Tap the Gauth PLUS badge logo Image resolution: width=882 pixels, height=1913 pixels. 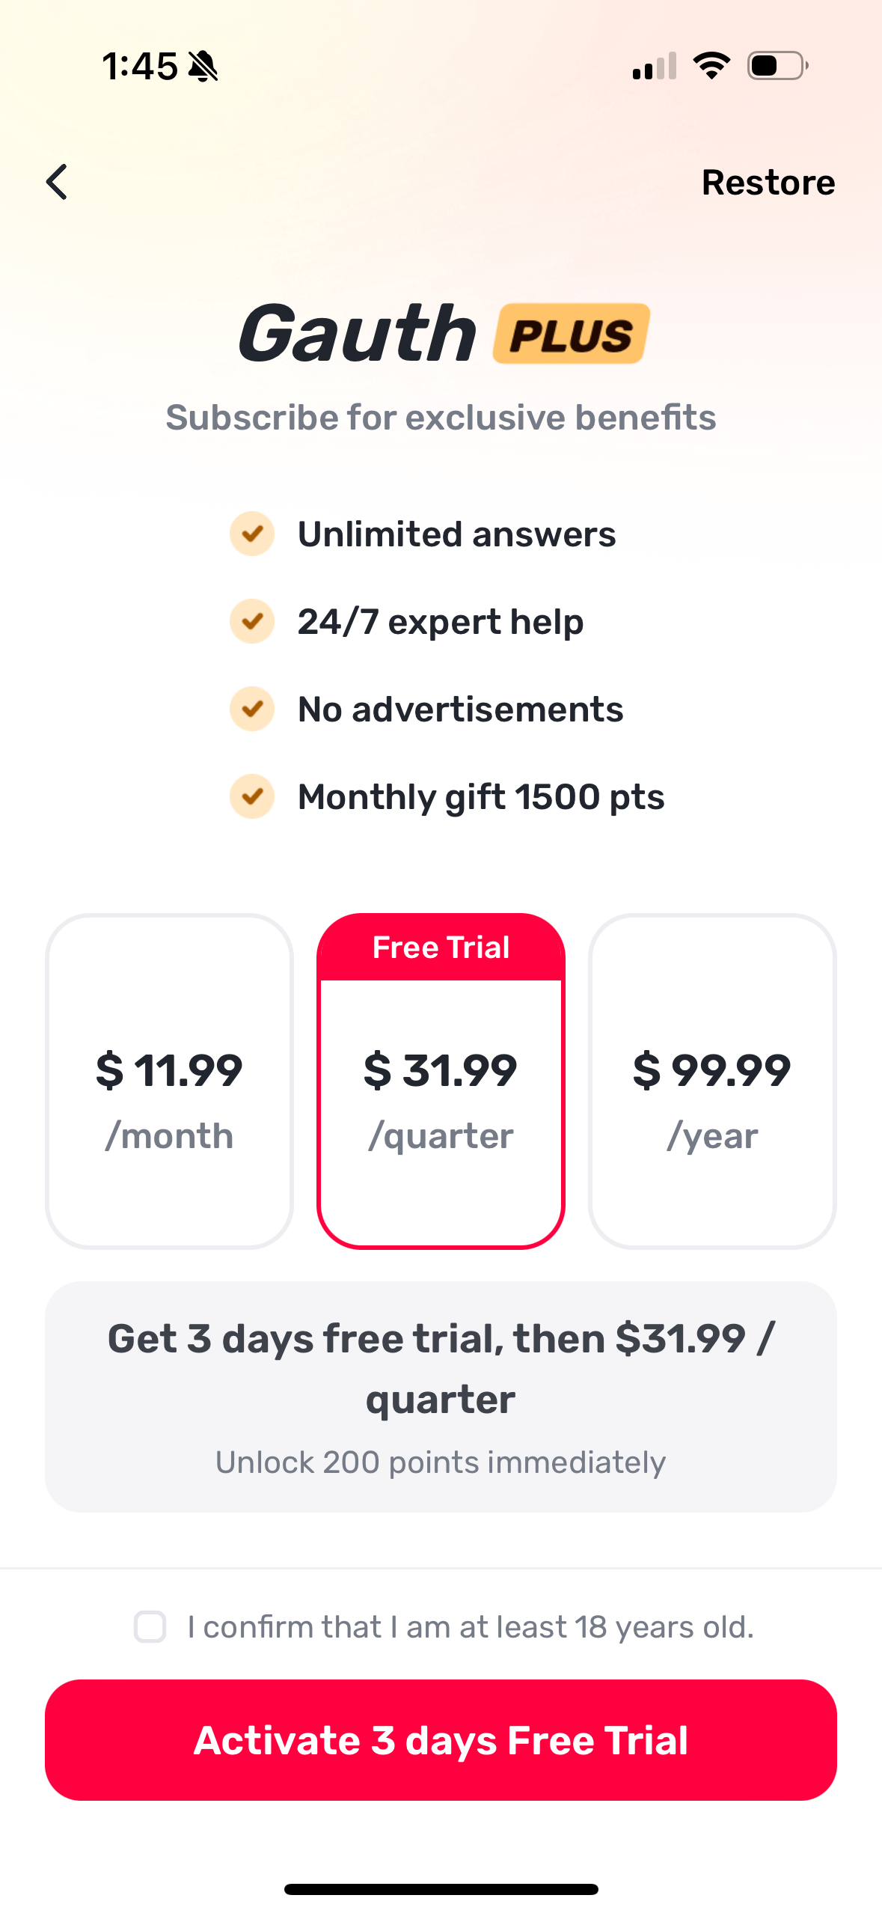[x=571, y=334]
